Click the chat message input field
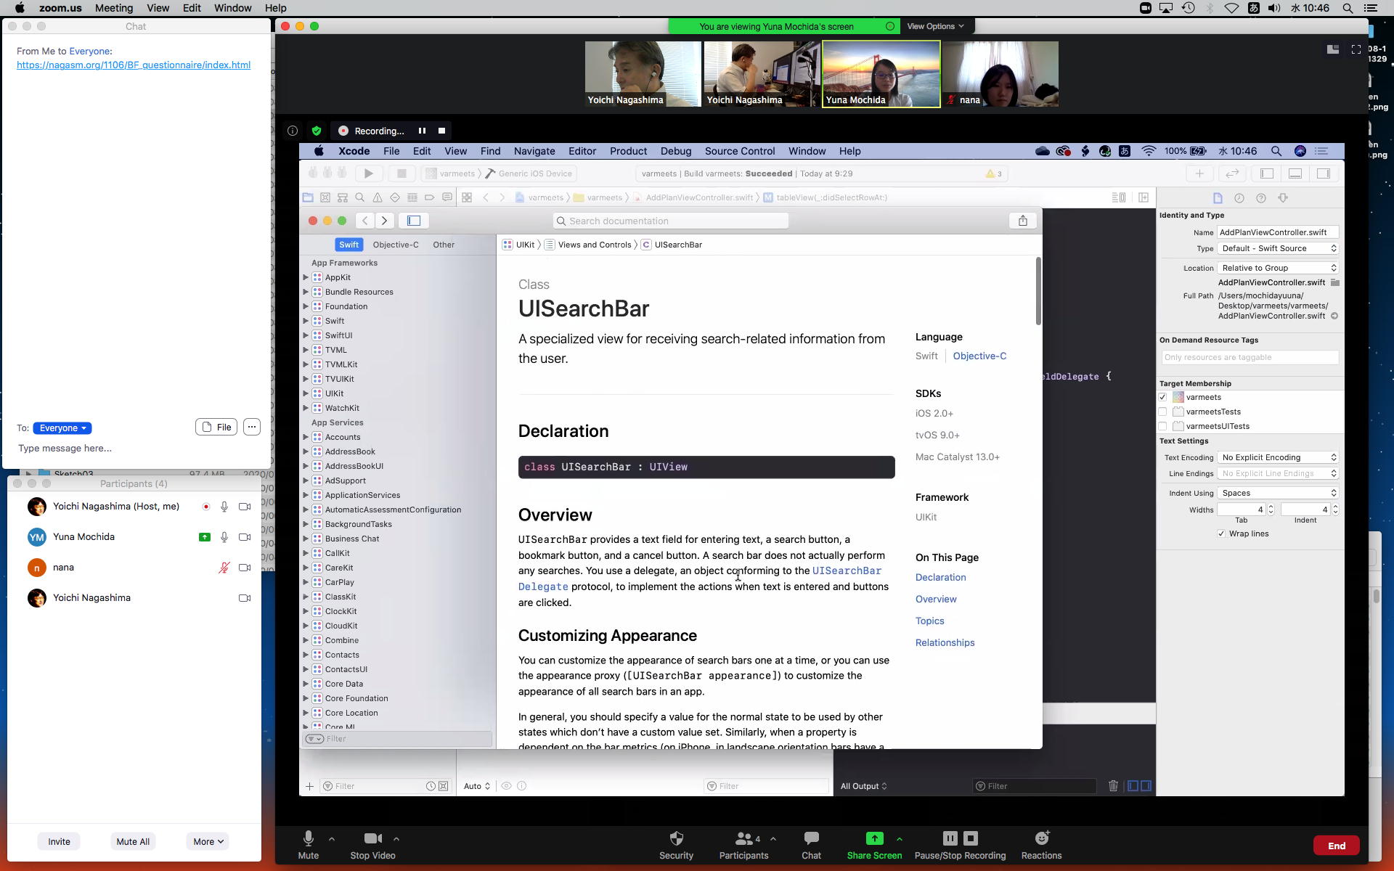Viewport: 1394px width, 871px height. pyautogui.click(x=131, y=449)
